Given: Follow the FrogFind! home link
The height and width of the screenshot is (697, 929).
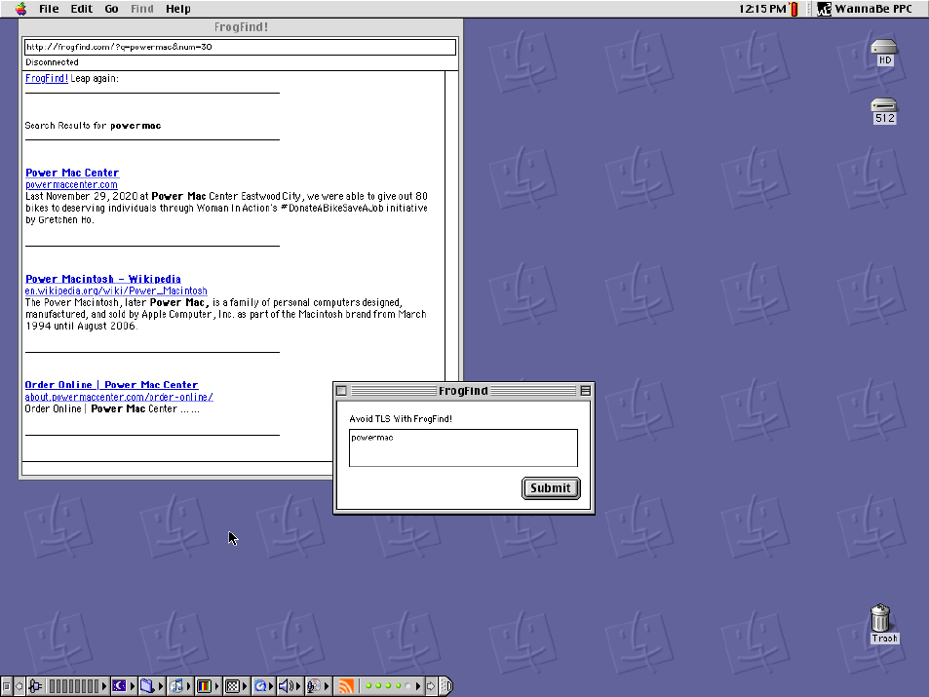Looking at the screenshot, I should click(47, 78).
